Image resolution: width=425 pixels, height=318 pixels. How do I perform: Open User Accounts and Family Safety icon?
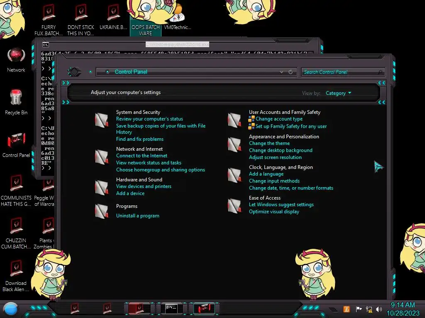[x=234, y=120]
